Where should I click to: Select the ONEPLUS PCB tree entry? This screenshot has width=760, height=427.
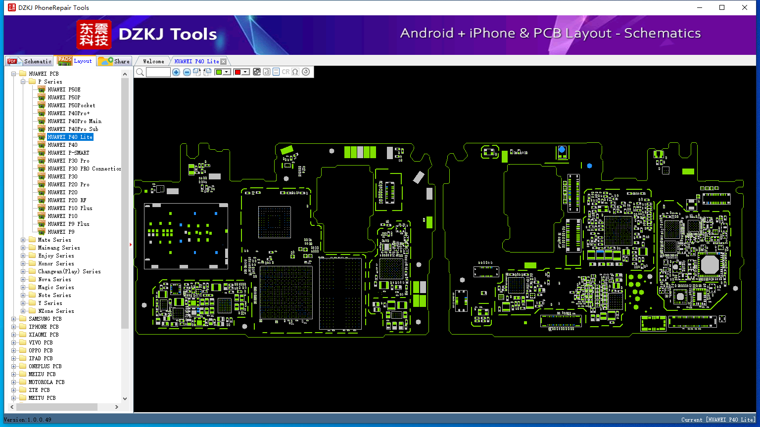(x=45, y=366)
